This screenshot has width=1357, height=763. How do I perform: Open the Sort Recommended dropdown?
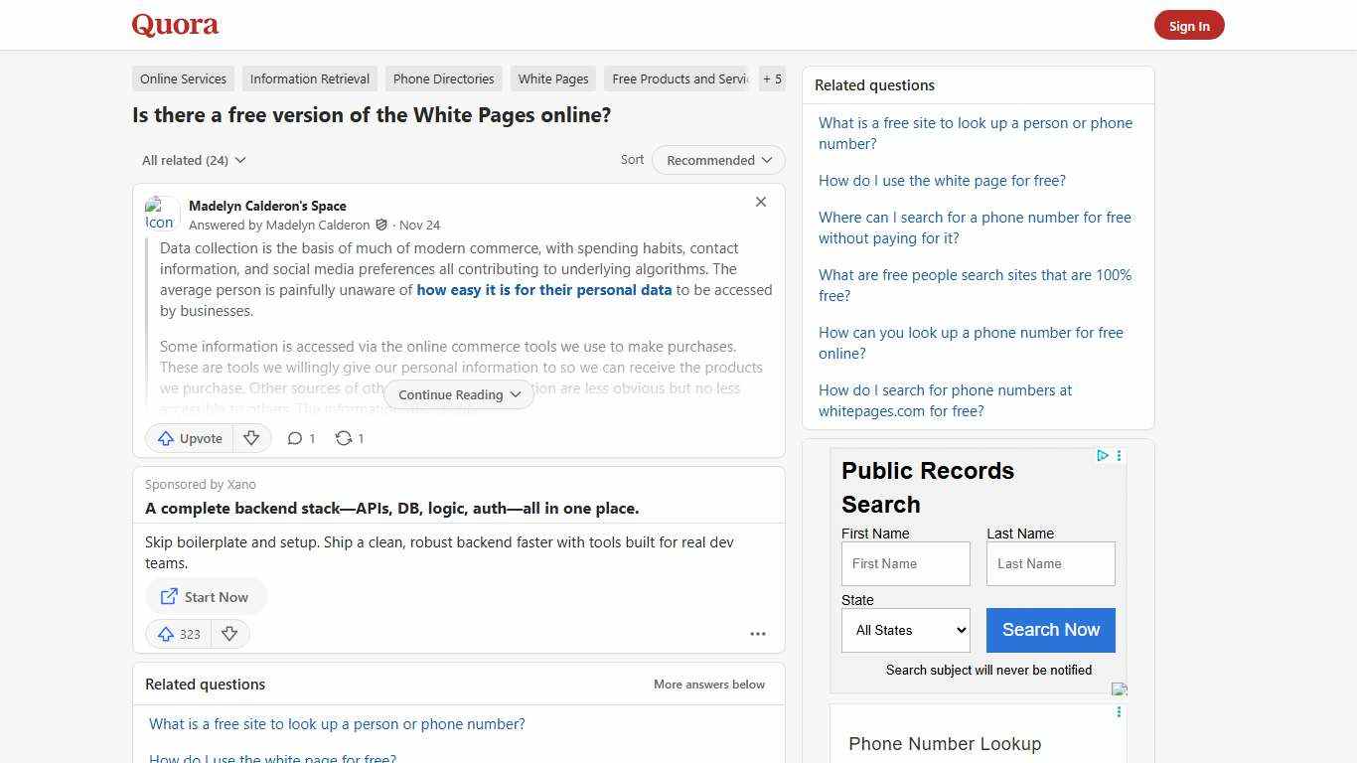click(x=717, y=160)
